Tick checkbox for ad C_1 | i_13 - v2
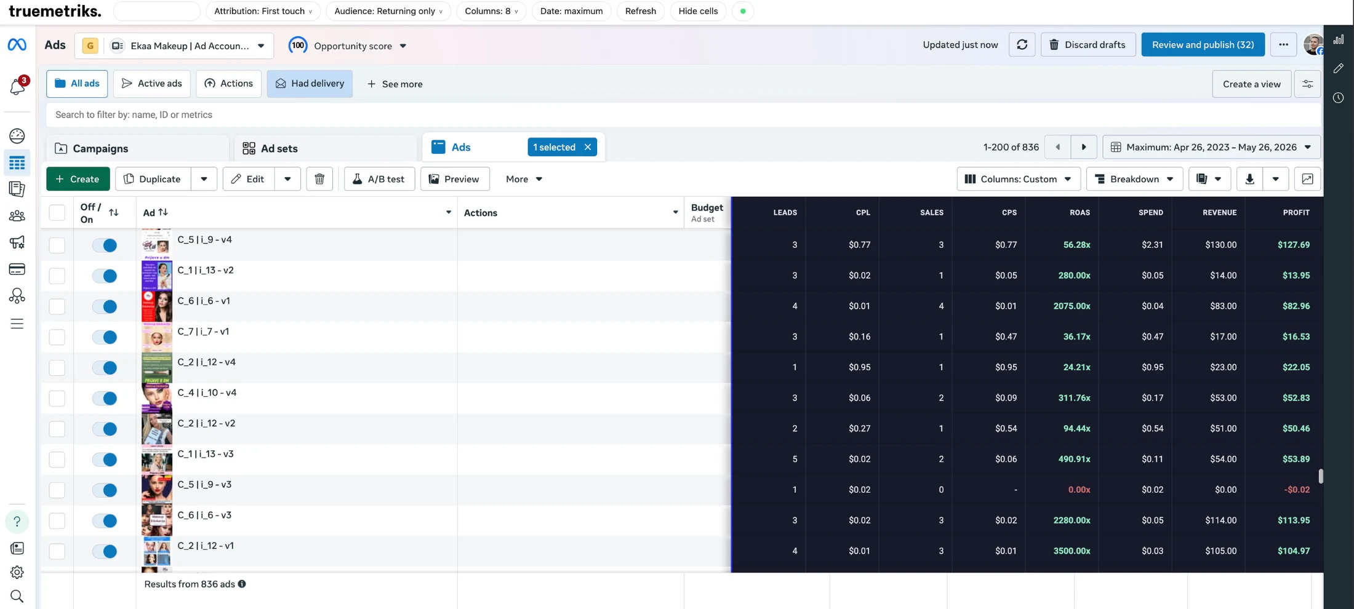 tap(57, 276)
